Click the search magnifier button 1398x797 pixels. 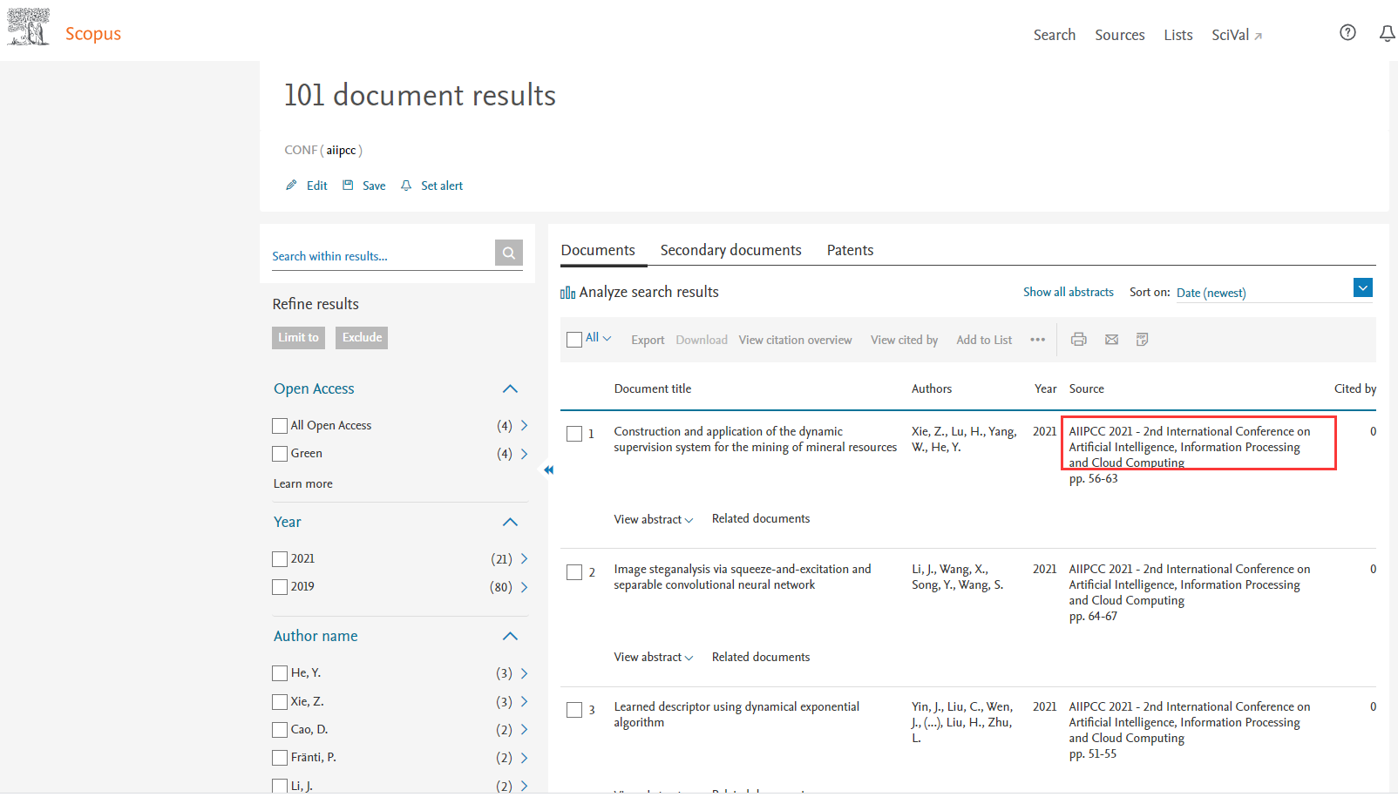click(x=508, y=253)
